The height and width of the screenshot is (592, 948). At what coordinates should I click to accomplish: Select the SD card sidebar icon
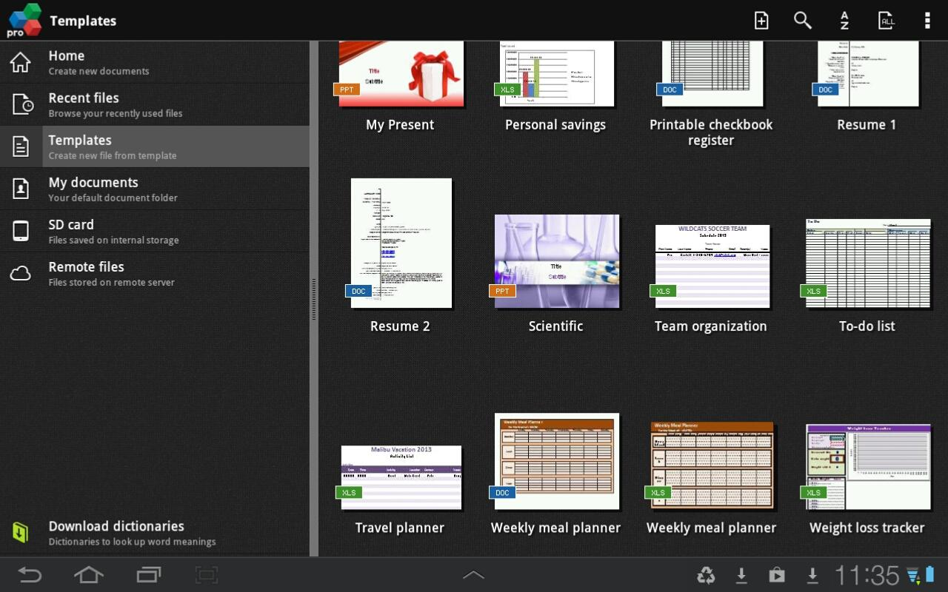20,230
